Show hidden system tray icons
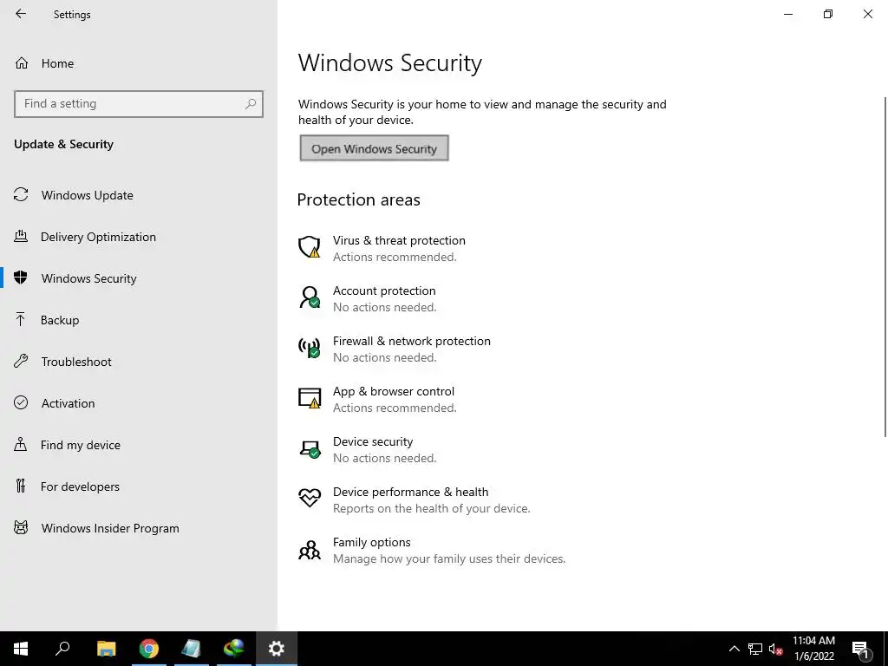The height and width of the screenshot is (666, 888). [734, 649]
